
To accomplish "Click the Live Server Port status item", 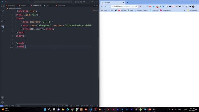I will 85,106.
